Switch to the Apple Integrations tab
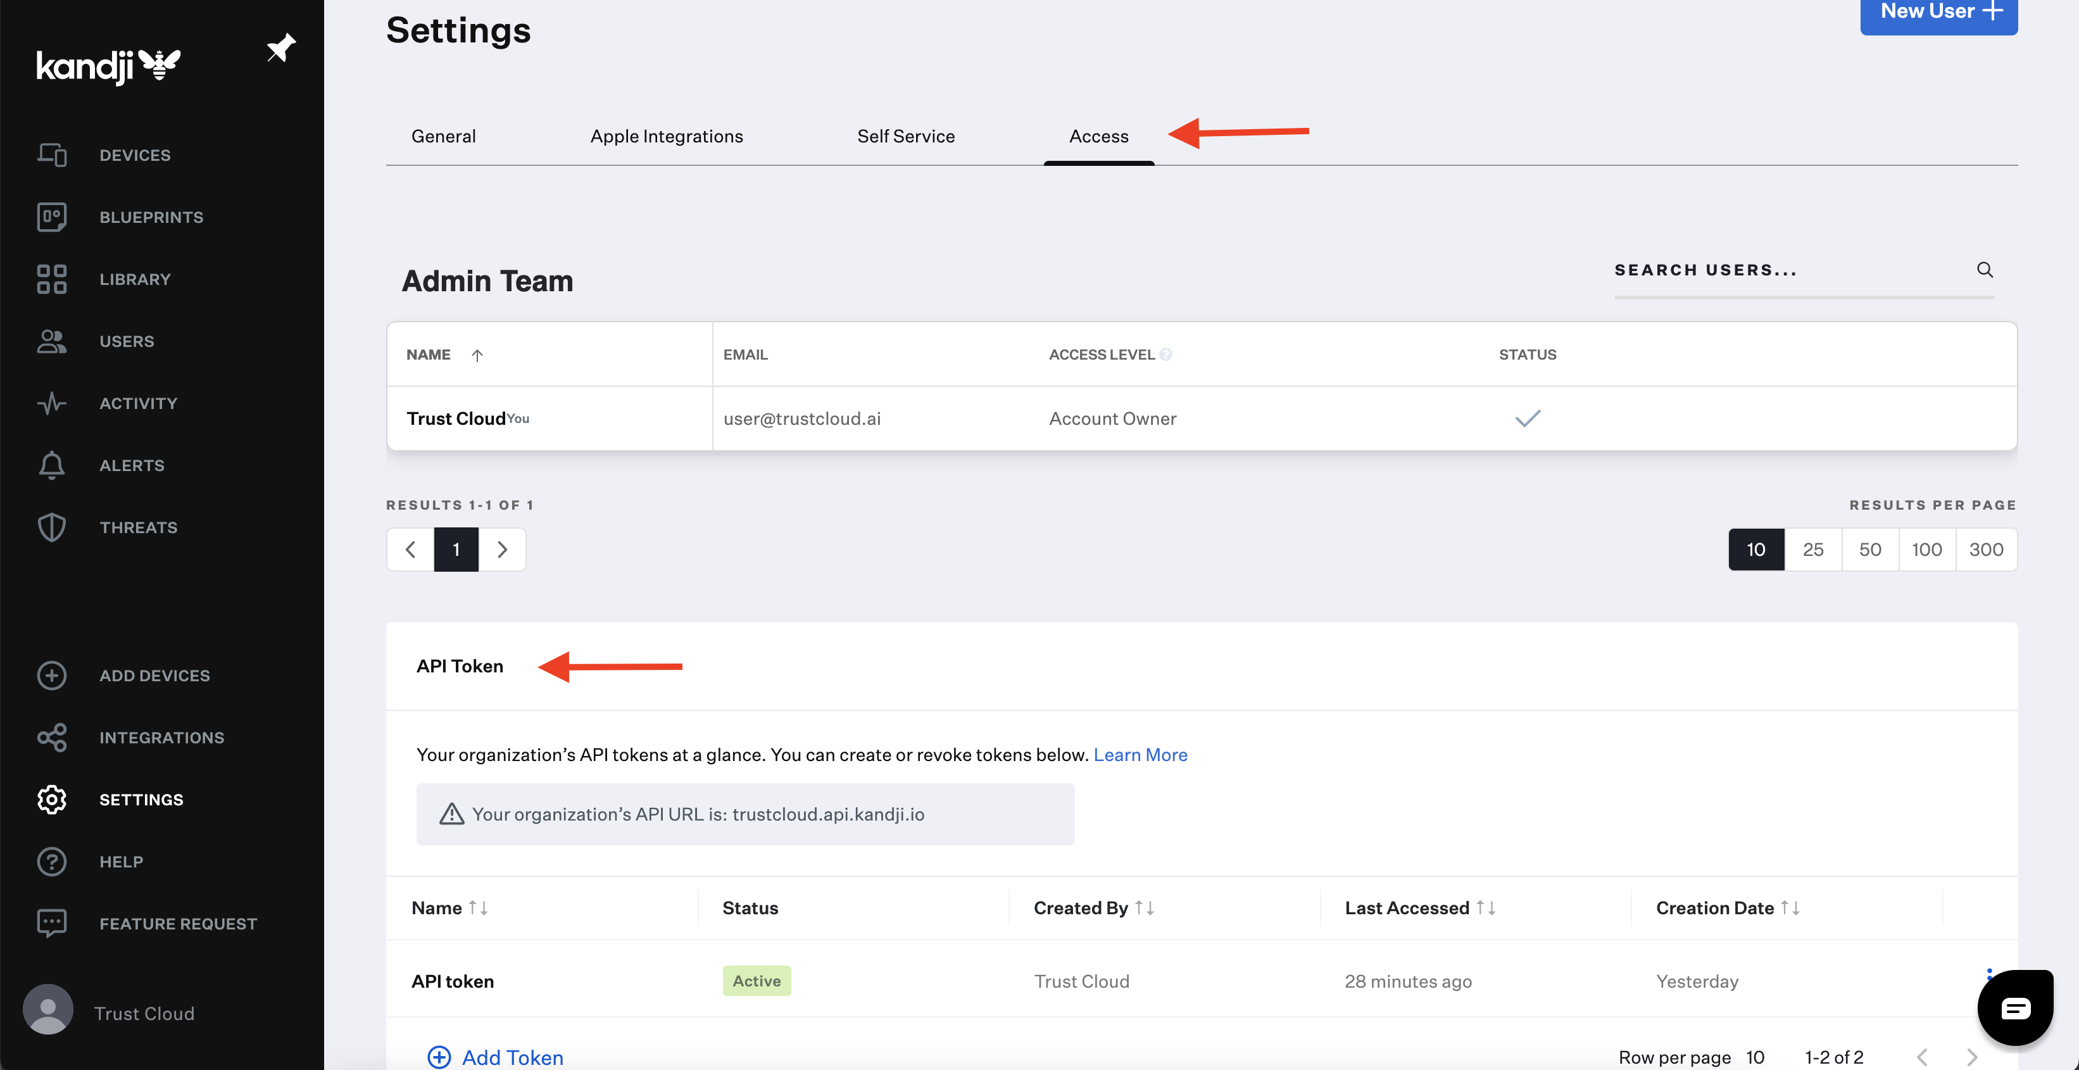 click(x=667, y=135)
